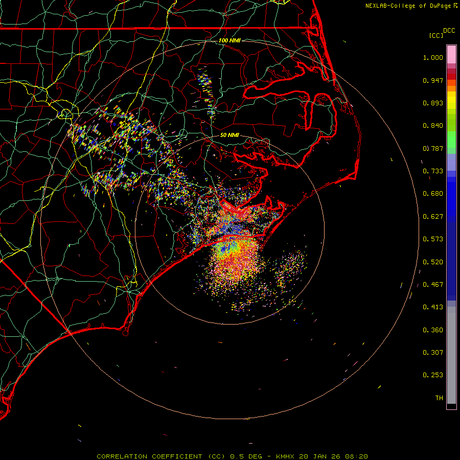Click the Correlation Coefficient caption at bottom
Image resolution: width=460 pixels, height=460 pixels.
click(x=232, y=456)
